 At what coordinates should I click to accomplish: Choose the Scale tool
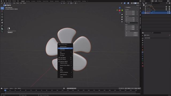pos(2,20)
